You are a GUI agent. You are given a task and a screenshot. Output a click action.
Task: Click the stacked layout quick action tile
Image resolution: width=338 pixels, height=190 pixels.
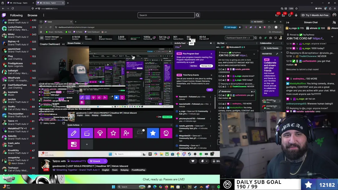(74, 144)
